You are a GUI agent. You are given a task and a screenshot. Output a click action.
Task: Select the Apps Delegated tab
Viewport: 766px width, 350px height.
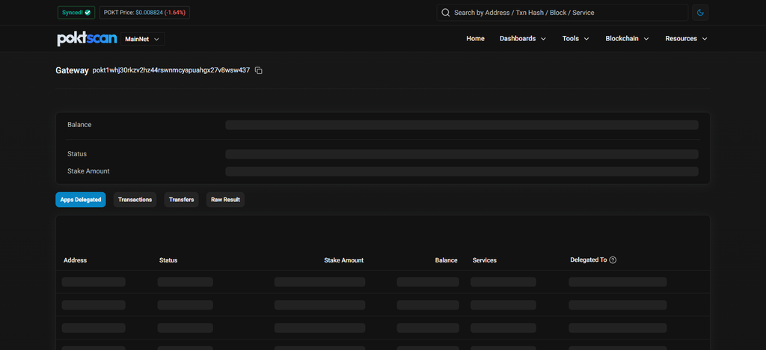tap(81, 200)
